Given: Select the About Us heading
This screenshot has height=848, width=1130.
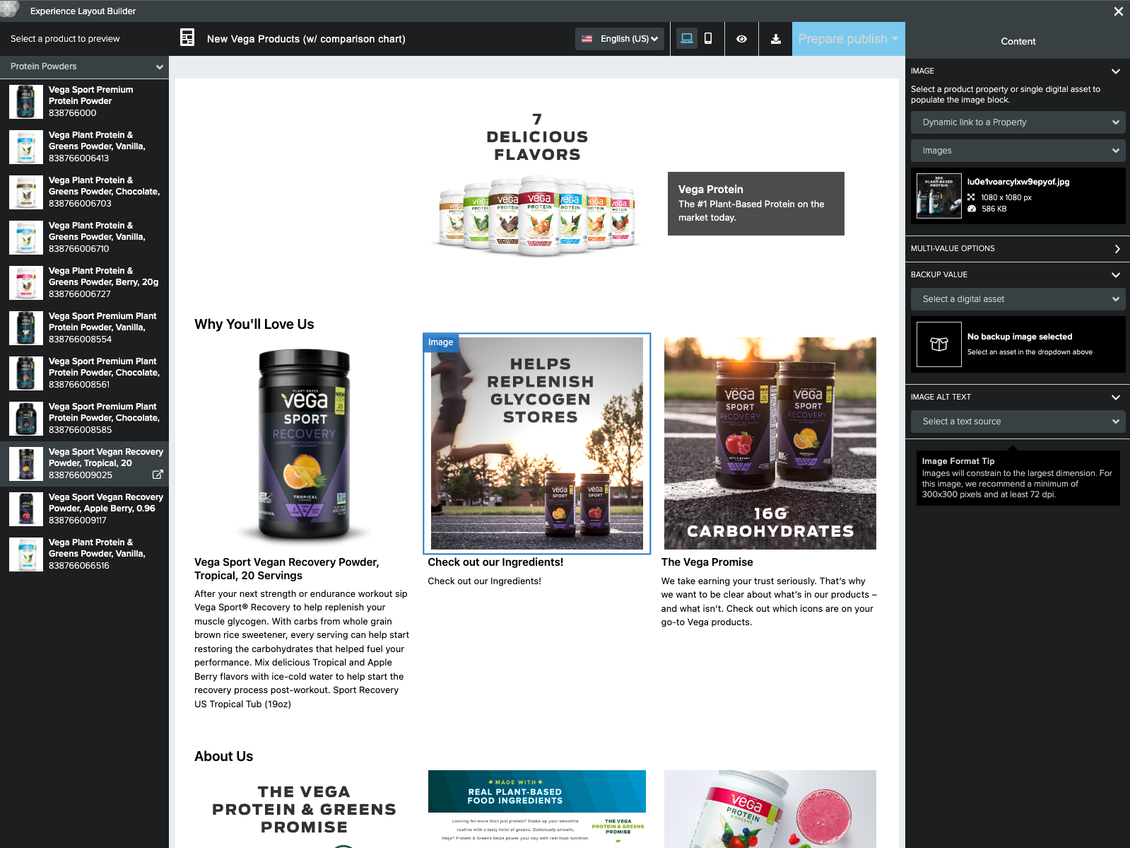Looking at the screenshot, I should point(224,756).
